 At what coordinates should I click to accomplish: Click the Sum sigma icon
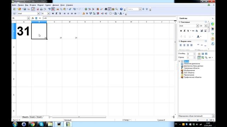click(x=36, y=18)
